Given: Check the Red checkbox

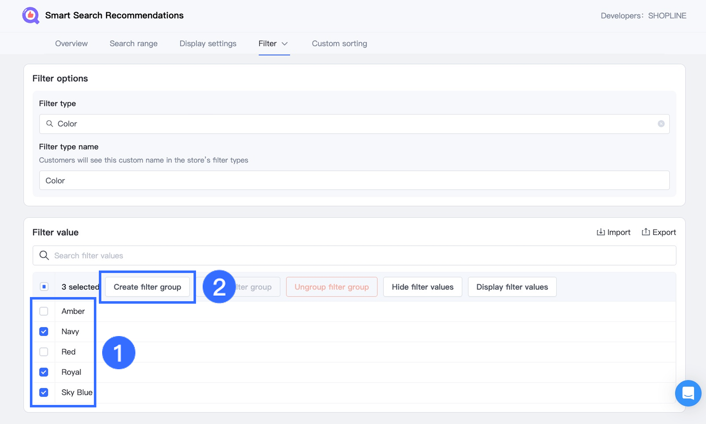Looking at the screenshot, I should (x=44, y=352).
